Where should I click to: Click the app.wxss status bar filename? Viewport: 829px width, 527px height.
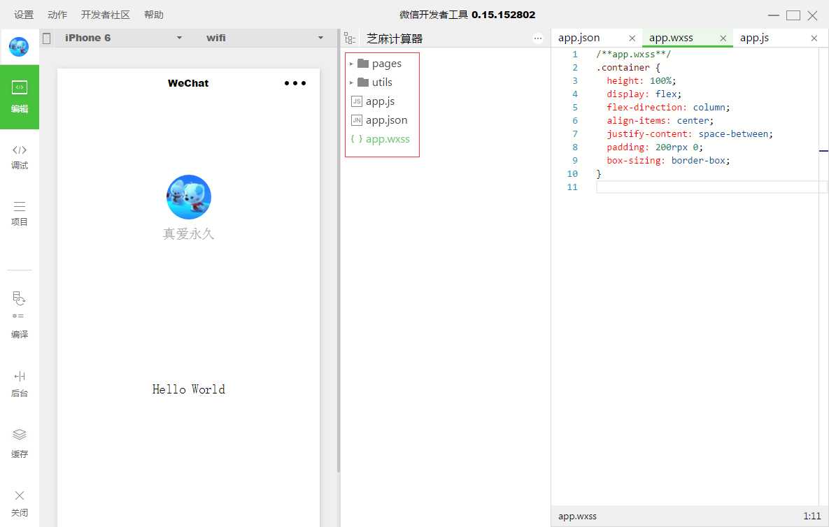(577, 516)
